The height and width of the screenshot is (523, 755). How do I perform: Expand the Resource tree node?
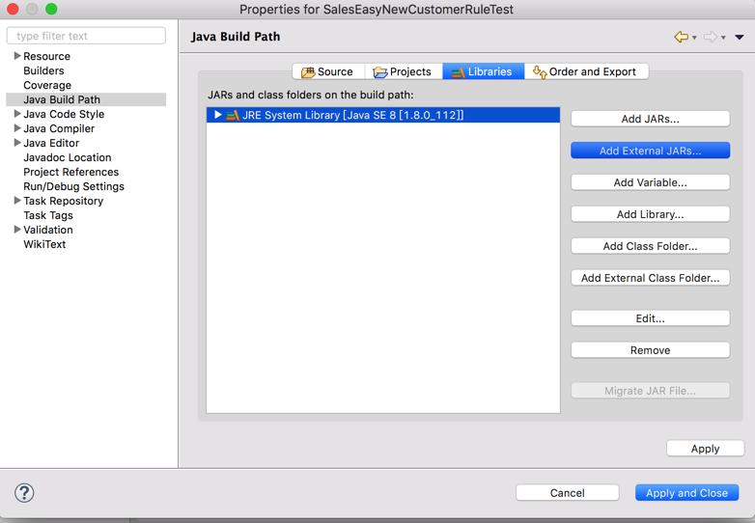17,56
